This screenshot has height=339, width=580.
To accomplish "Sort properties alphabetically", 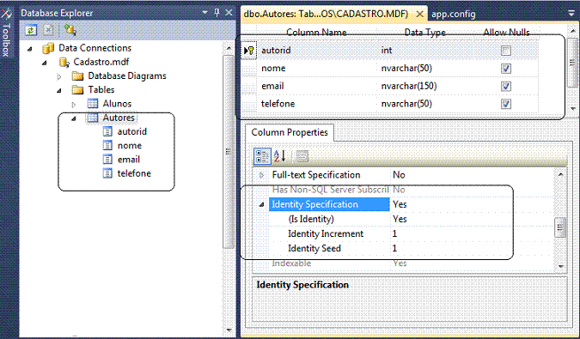I will [x=279, y=156].
